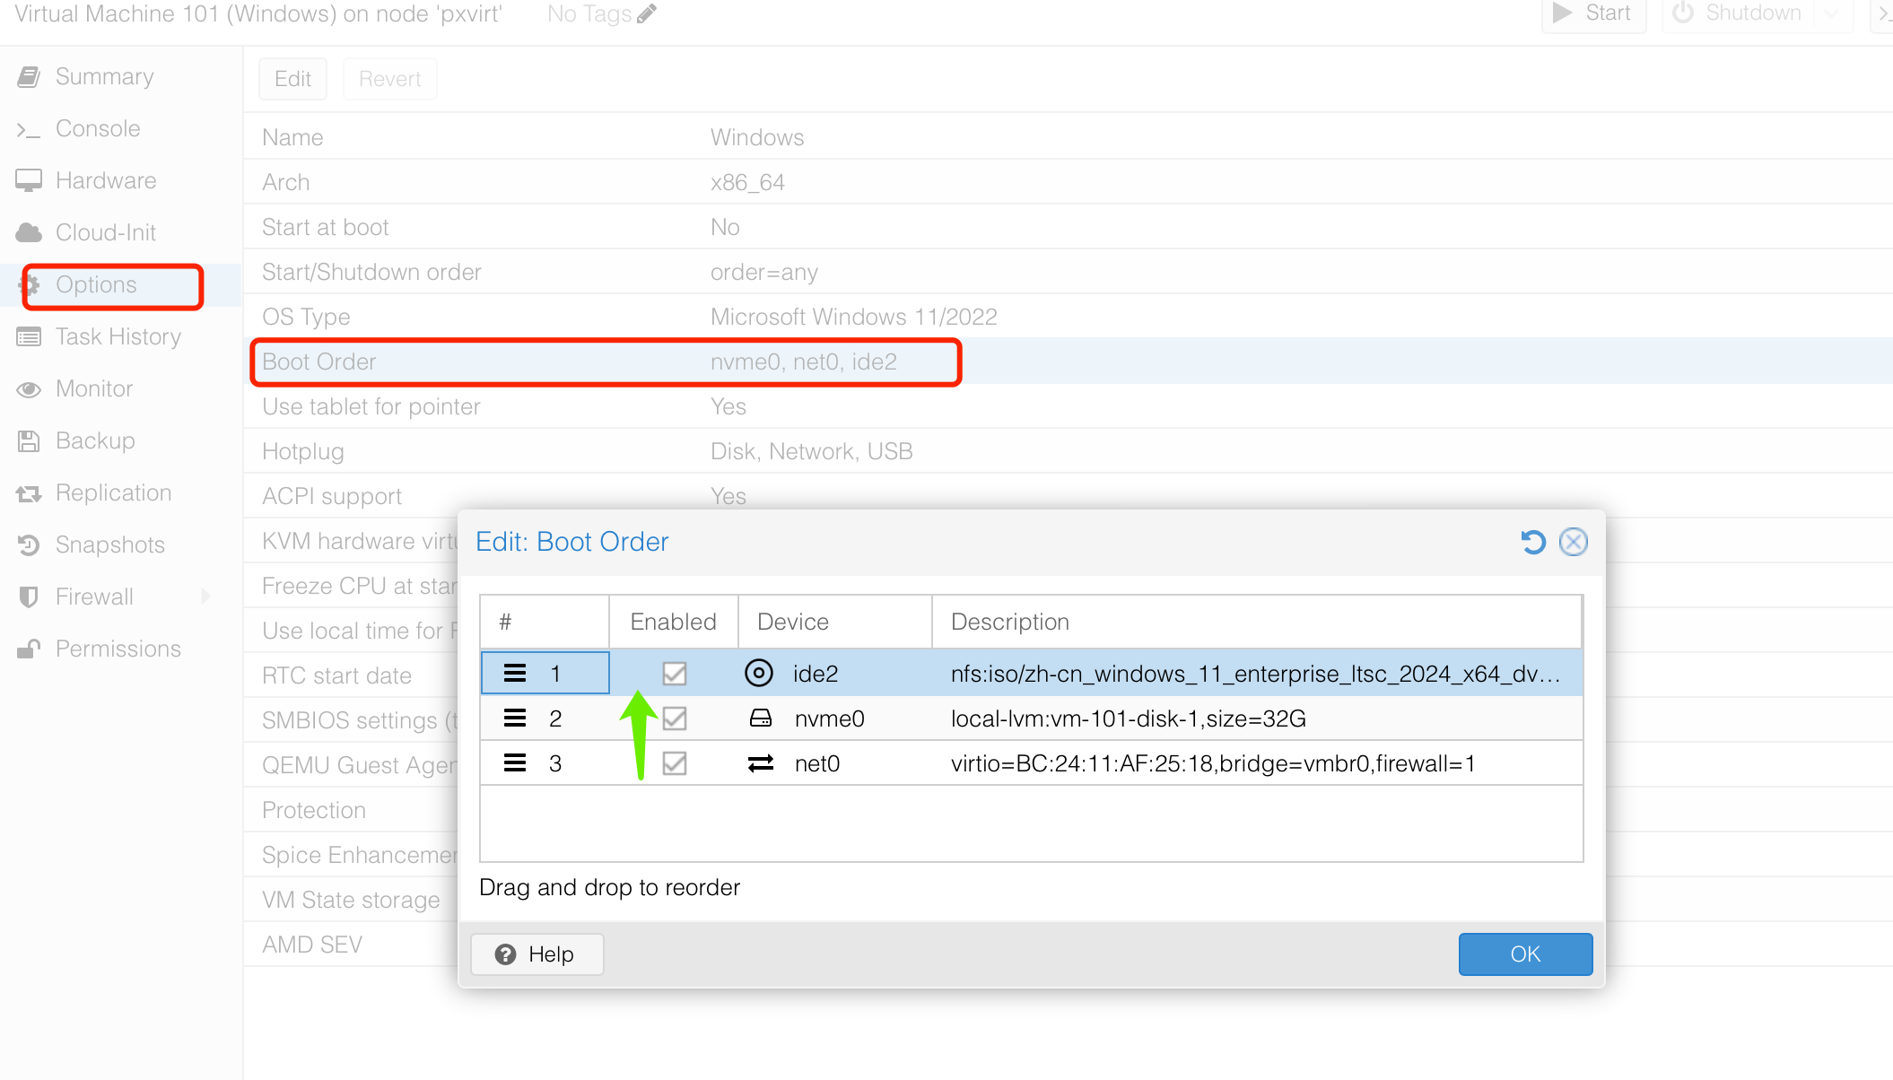Open the Shutdown dropdown arrow
The image size is (1893, 1080).
pyautogui.click(x=1832, y=13)
